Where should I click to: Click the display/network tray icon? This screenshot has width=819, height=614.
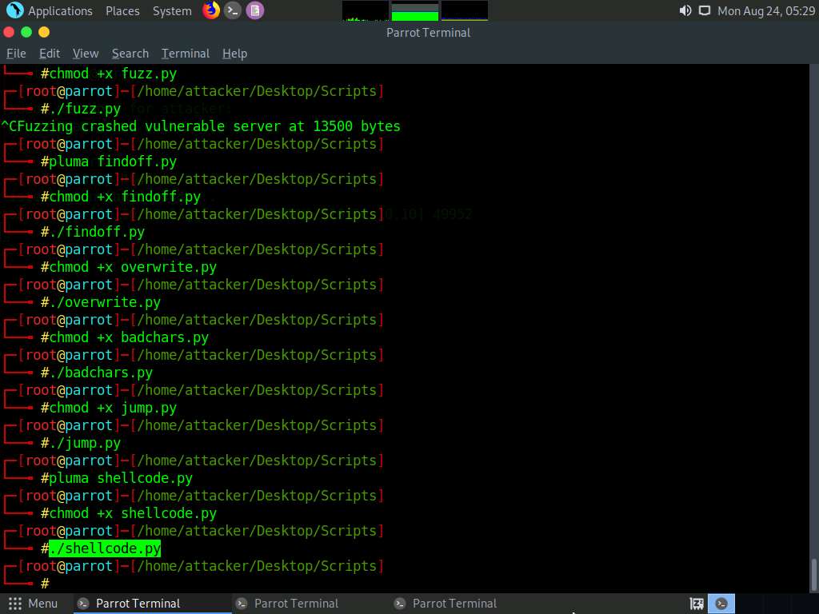click(x=705, y=10)
